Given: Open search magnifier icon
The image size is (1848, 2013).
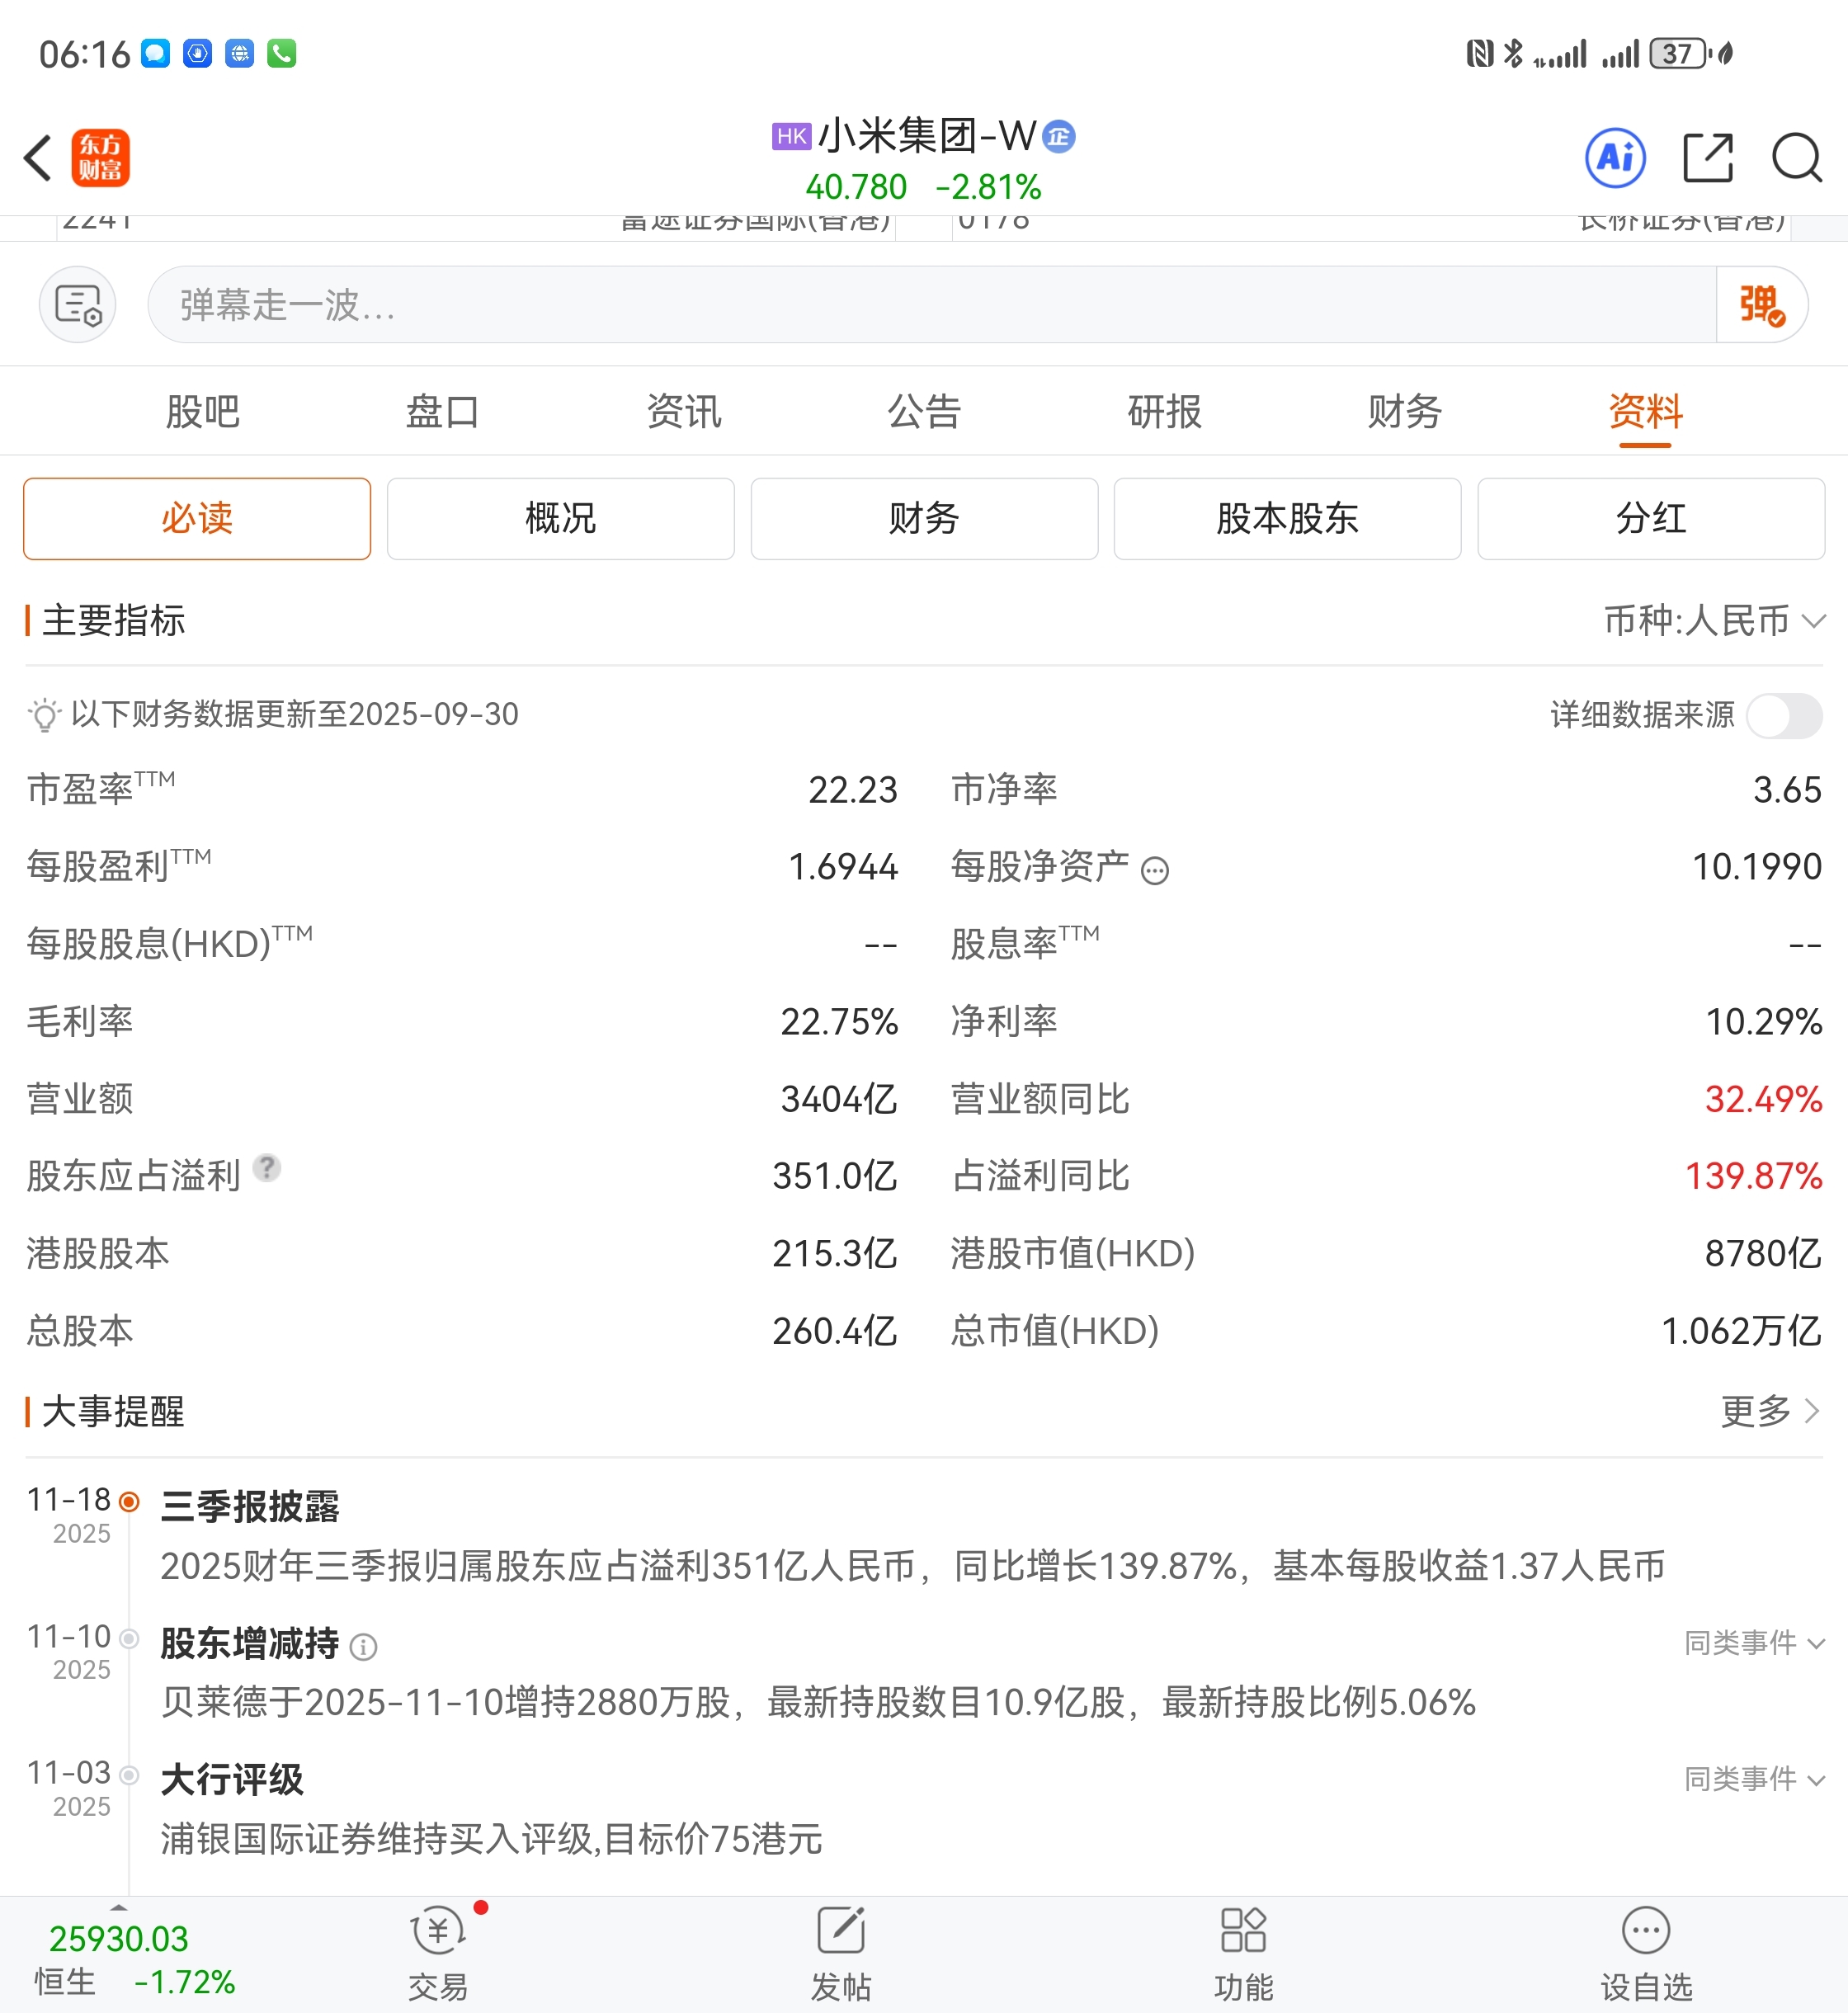Looking at the screenshot, I should (x=1796, y=158).
